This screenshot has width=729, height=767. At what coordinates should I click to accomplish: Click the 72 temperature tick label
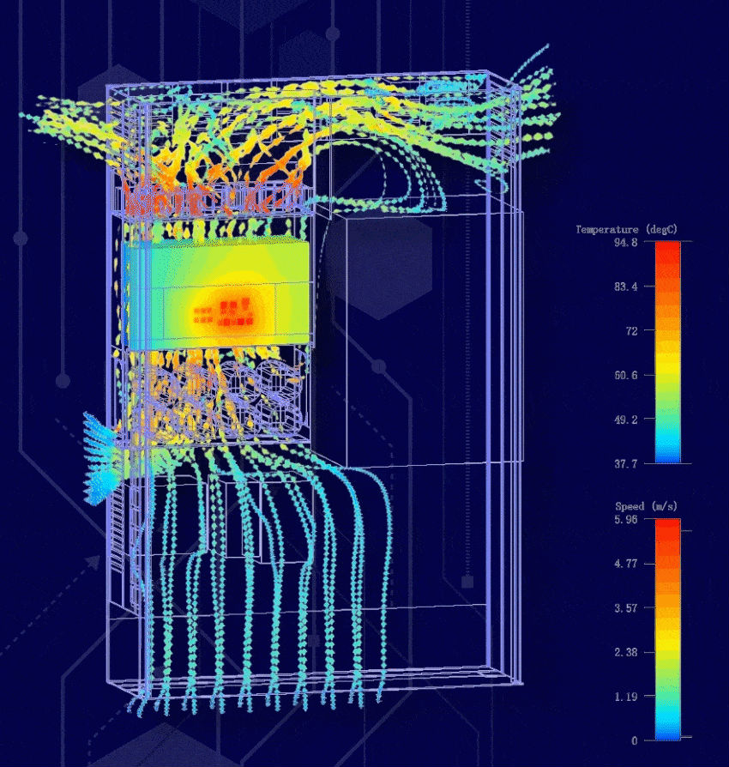(630, 330)
